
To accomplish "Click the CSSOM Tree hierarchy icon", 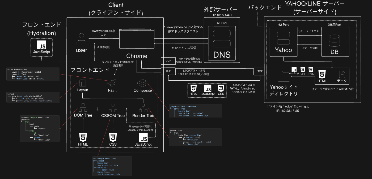I will (113, 108).
